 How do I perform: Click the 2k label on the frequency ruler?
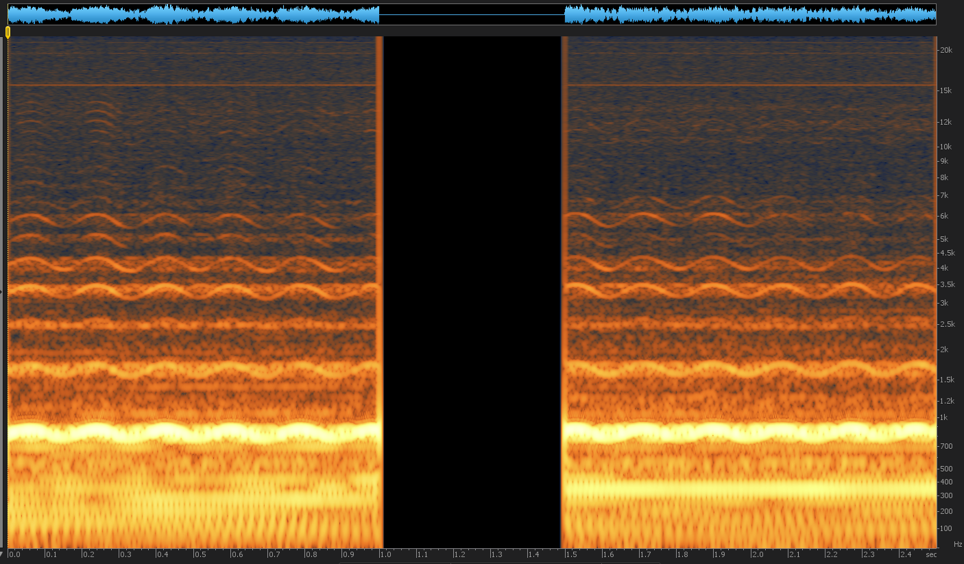pos(944,350)
